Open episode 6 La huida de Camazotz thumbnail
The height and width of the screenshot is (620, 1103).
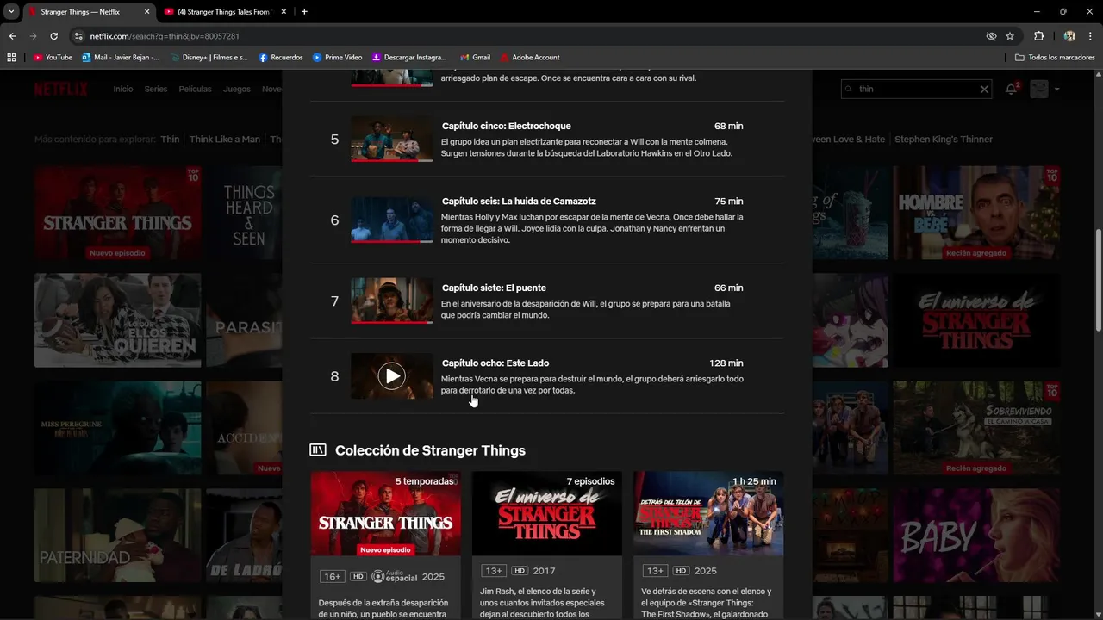coord(392,220)
